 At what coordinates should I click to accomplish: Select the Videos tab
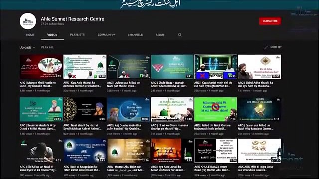tap(52, 35)
